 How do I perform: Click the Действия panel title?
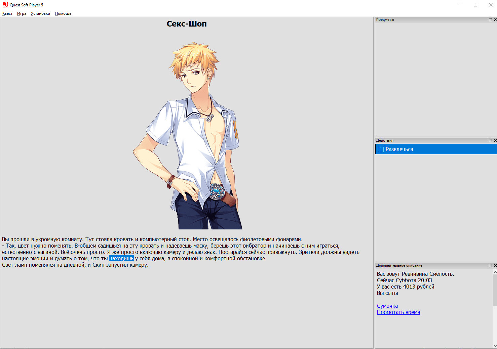click(385, 140)
